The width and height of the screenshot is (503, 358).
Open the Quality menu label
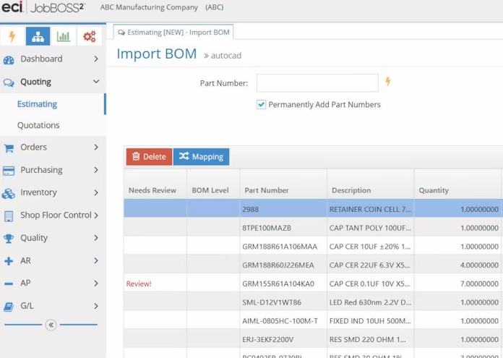[x=34, y=238]
